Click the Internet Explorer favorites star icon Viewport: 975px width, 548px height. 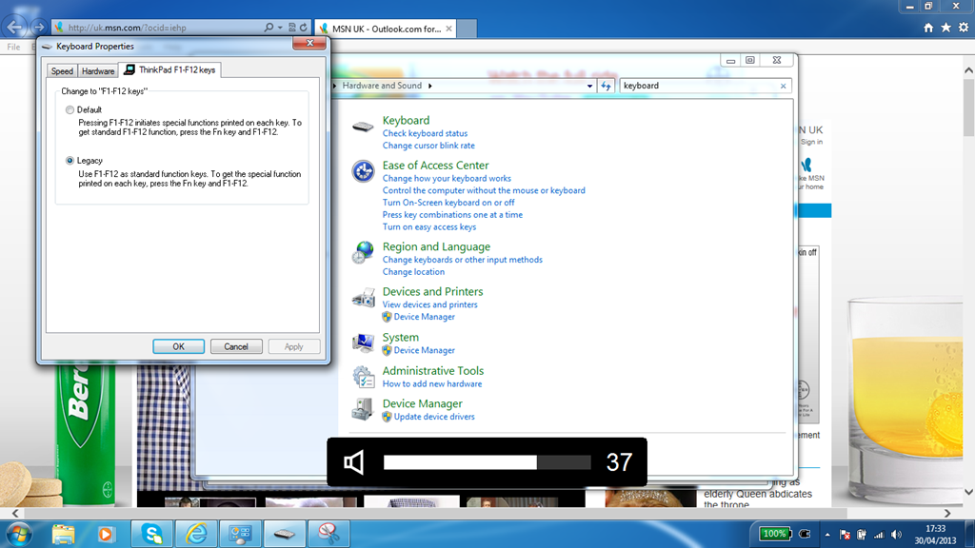pos(945,28)
